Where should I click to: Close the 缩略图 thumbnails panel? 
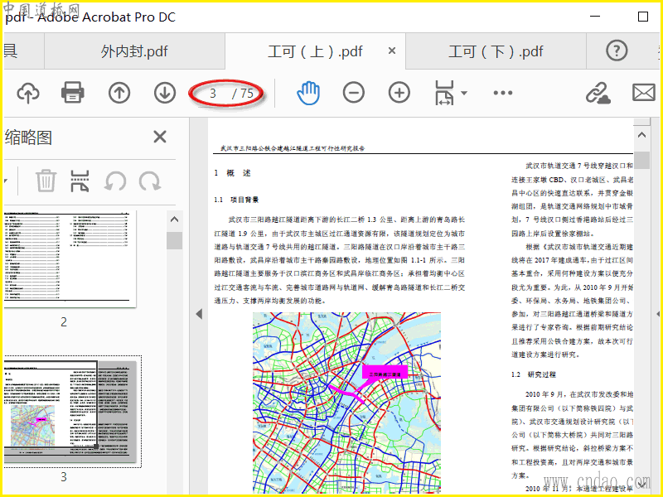(160, 137)
